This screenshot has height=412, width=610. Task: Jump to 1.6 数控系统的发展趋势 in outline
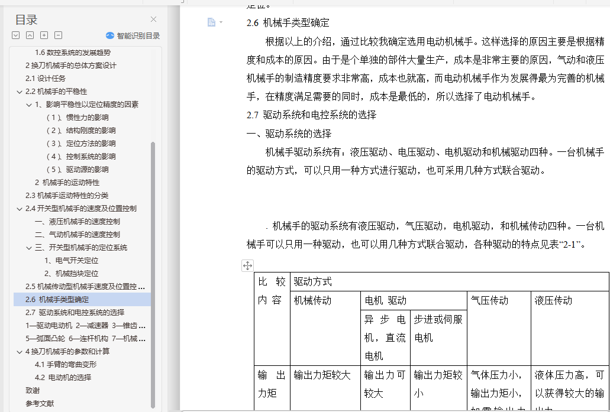[73, 53]
